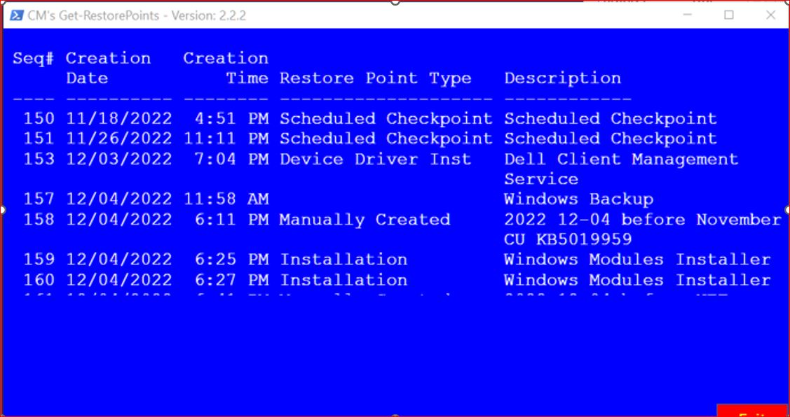The height and width of the screenshot is (417, 790).
Task: Select the 11/26/2022 creation date entry
Action: [119, 139]
